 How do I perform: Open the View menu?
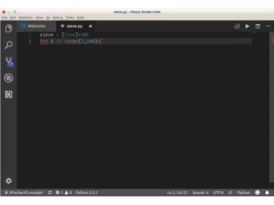click(39, 18)
